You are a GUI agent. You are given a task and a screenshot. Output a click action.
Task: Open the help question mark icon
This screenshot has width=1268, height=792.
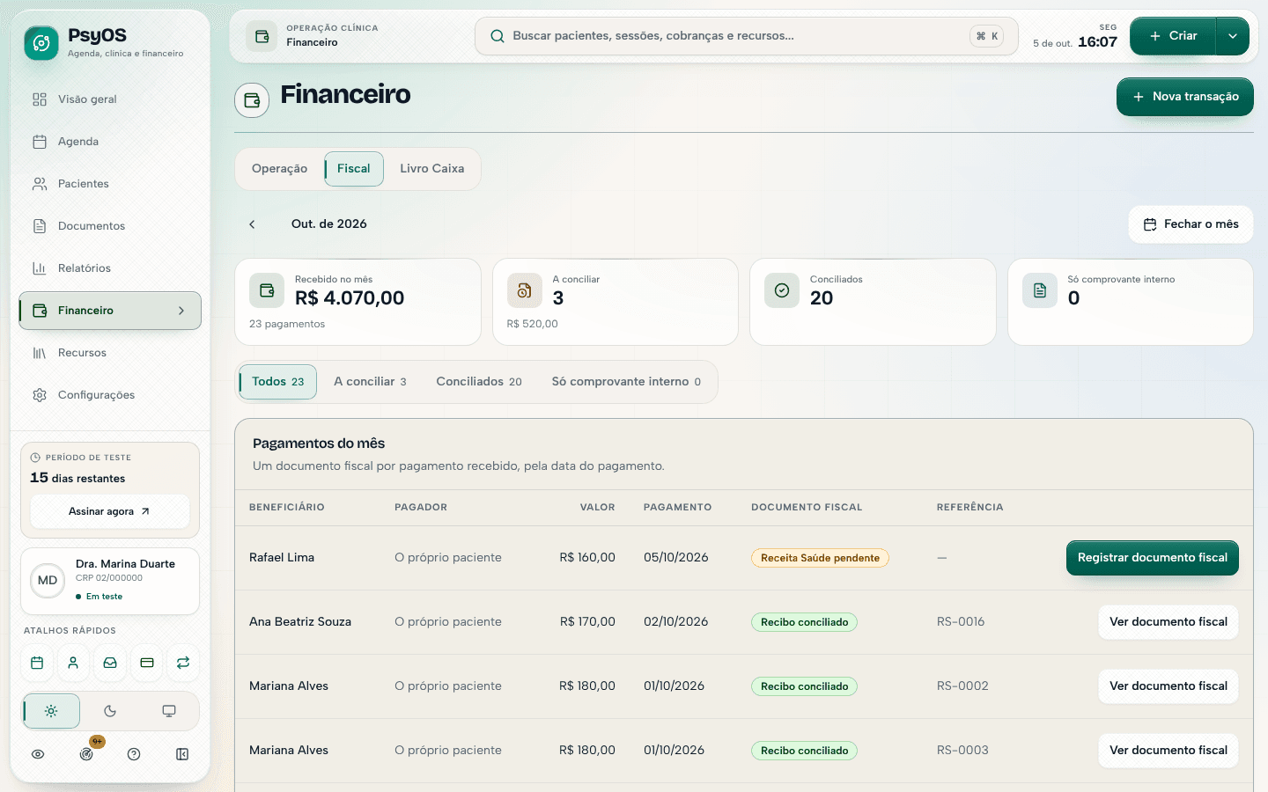click(134, 754)
